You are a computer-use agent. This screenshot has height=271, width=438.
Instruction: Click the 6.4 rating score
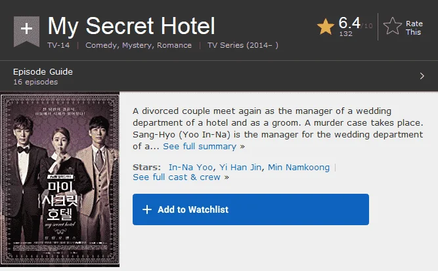(349, 23)
